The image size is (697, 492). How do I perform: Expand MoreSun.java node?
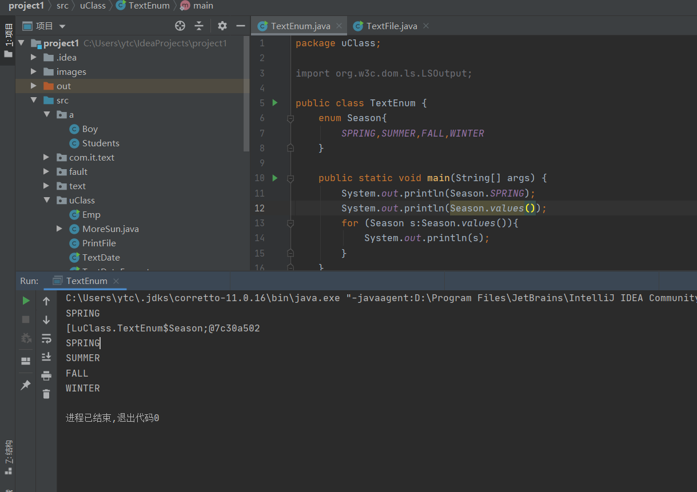(59, 229)
